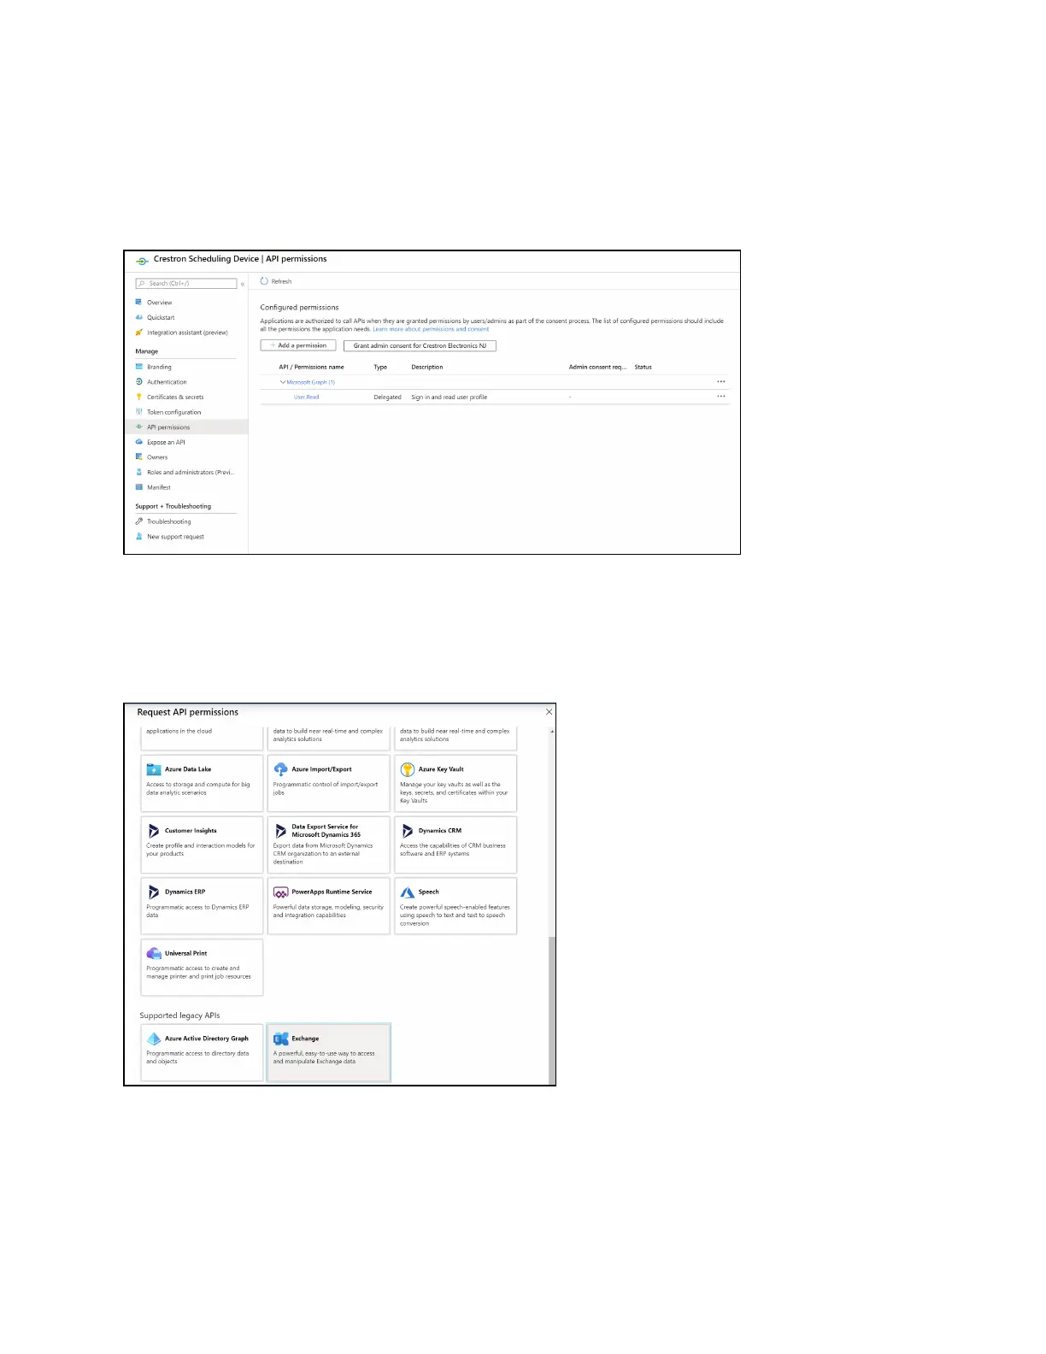Screen dimensions: 1046x1354
Task: Open the Expose an API menu label
Action: point(166,442)
